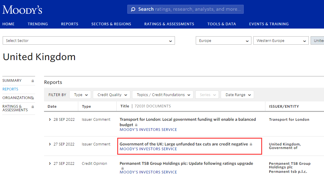Click lock icon beside SUMMARY

click(x=33, y=81)
